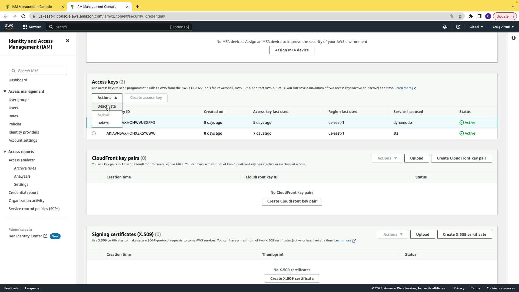519x292 pixels.
Task: Click the AWS logo home icon
Action: (x=9, y=26)
